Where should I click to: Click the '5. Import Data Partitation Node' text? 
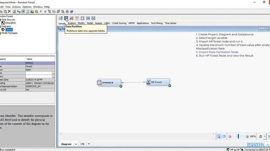[x=217, y=52]
